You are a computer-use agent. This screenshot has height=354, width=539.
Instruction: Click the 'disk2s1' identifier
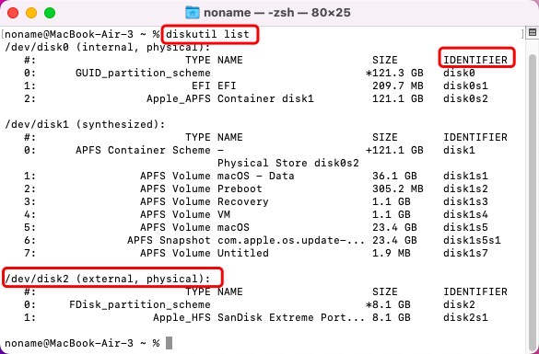pos(465,317)
